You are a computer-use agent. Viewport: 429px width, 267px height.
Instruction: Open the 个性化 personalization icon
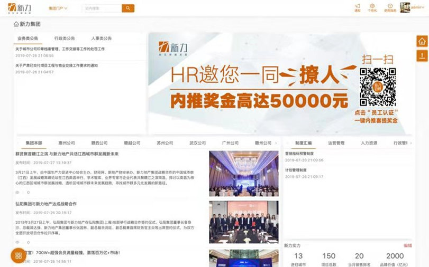[x=372, y=7]
